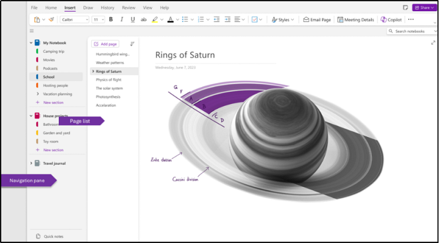Click the Paste clipboard icon
Screen dimensions: 439x243
pos(37,19)
